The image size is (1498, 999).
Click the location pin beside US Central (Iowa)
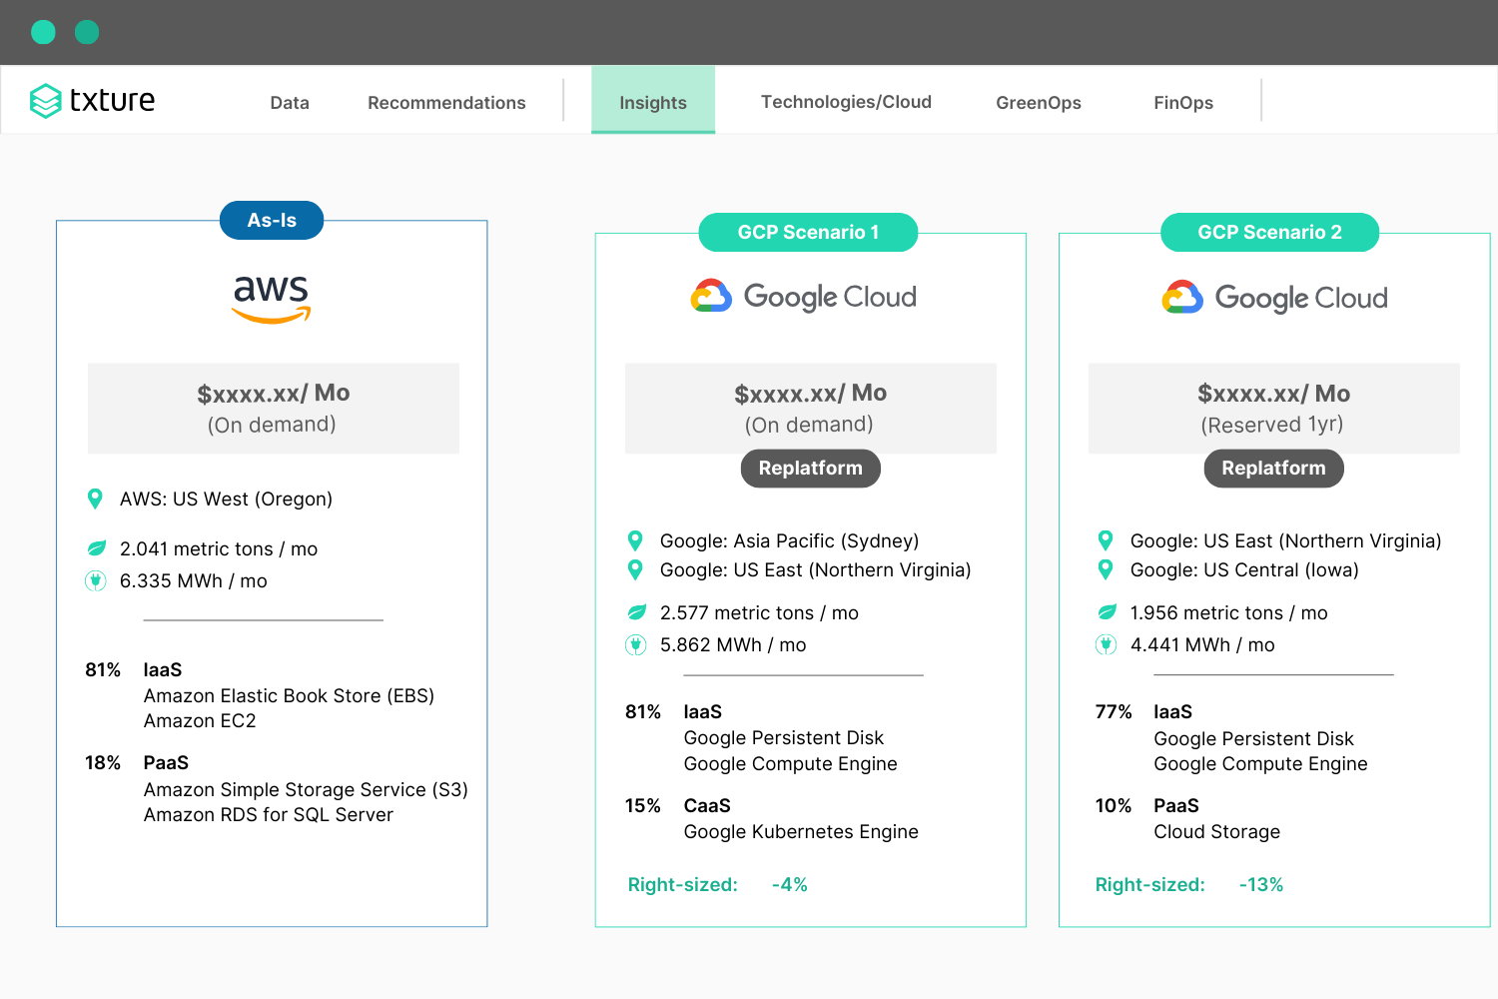pos(1106,569)
